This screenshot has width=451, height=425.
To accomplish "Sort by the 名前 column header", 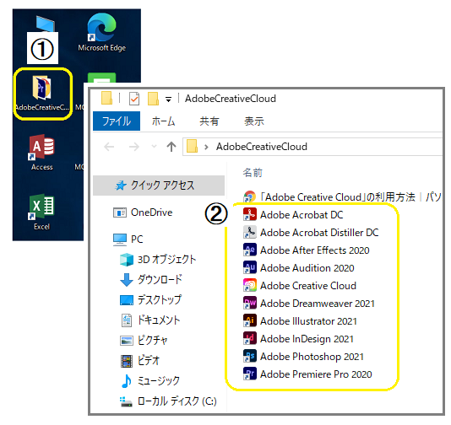I will (253, 173).
